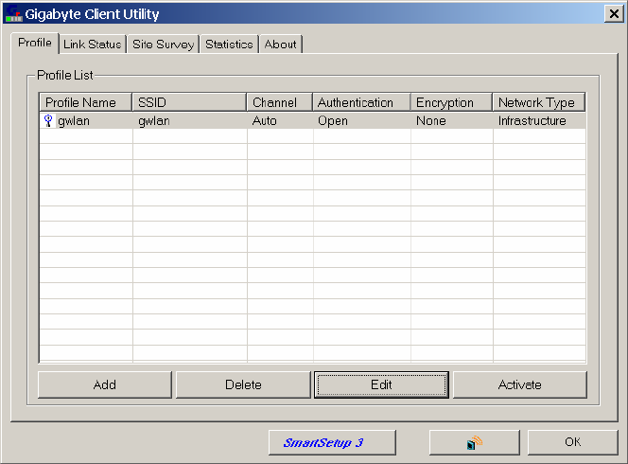The height and width of the screenshot is (464, 628).
Task: Add a new profile
Action: [105, 384]
